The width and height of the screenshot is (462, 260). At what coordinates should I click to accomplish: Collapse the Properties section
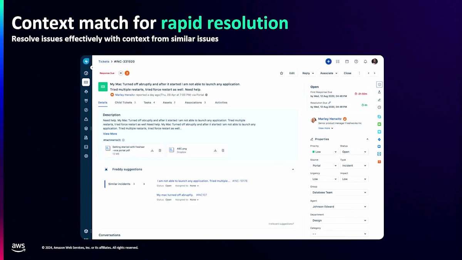(x=367, y=139)
